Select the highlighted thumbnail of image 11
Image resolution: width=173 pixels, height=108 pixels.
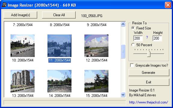point(59,46)
